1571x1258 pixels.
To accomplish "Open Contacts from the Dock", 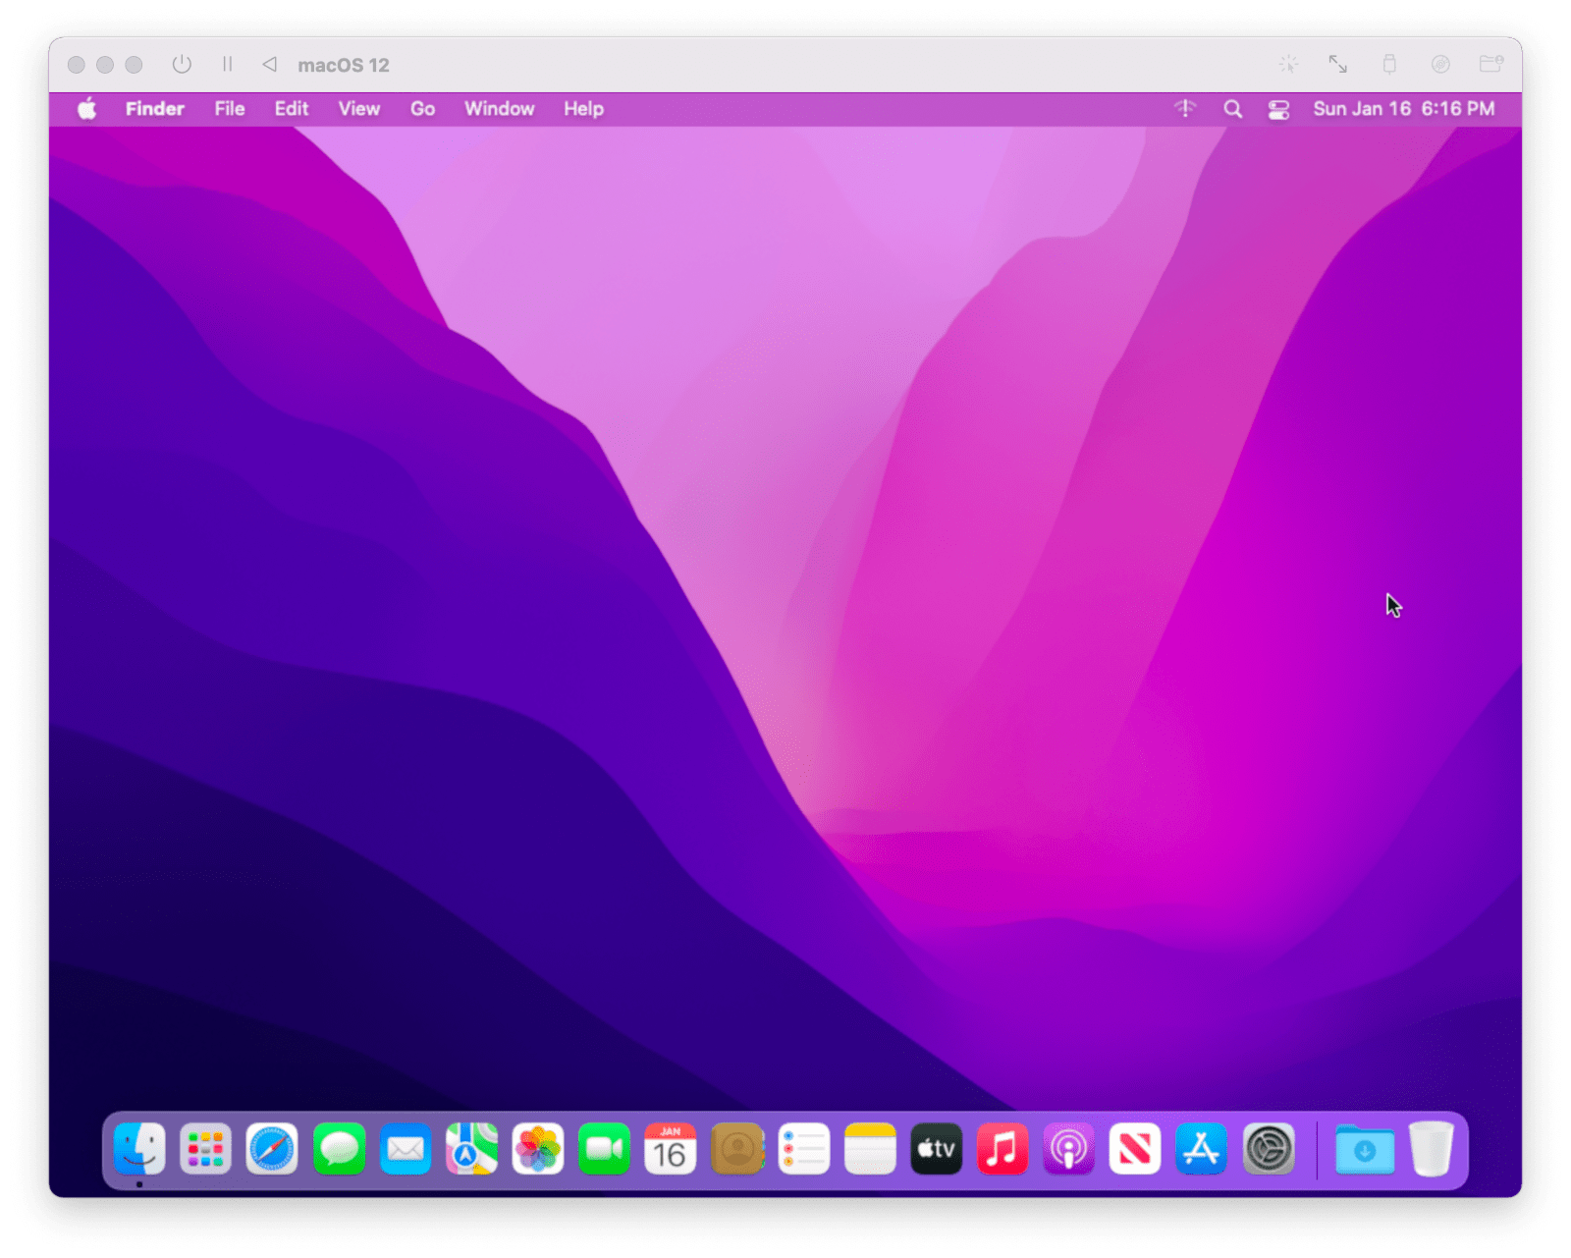I will [x=737, y=1149].
